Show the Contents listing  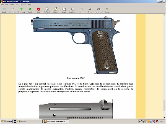coord(72,10)
